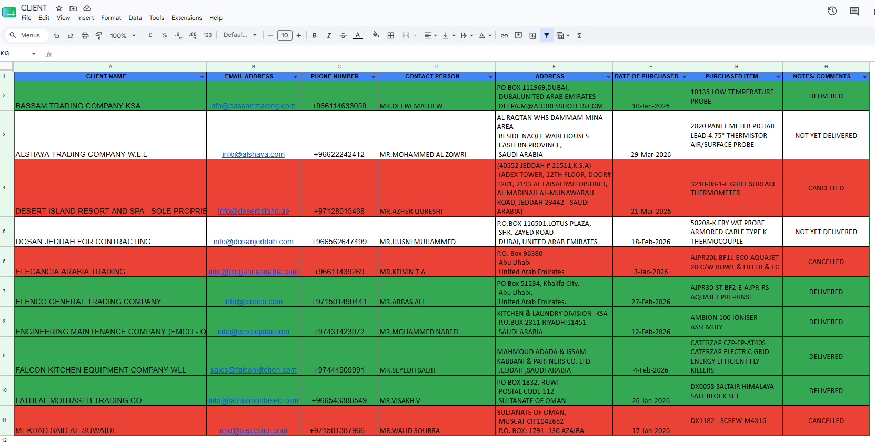The image size is (875, 442).
Task: Toggle italic formatting
Action: pos(329,35)
